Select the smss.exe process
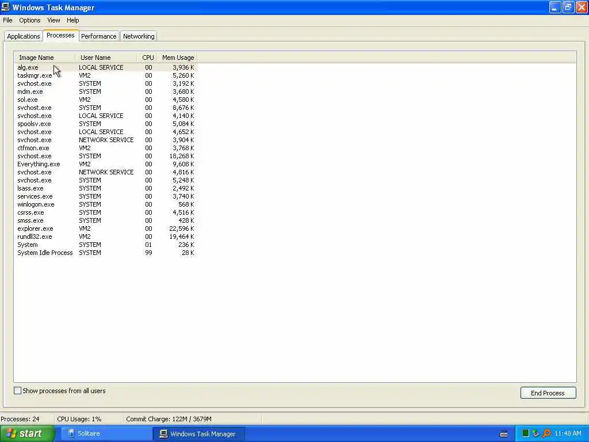This screenshot has width=589, height=442. click(106, 220)
